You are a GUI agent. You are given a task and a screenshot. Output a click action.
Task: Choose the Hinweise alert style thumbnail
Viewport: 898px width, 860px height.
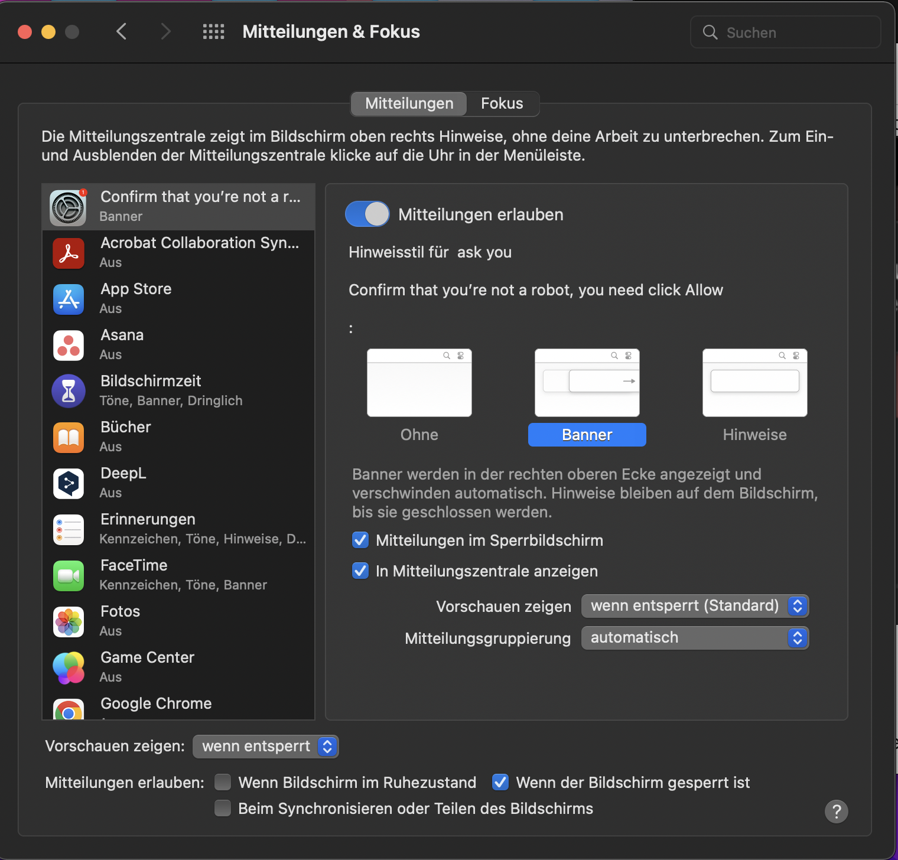[754, 383]
